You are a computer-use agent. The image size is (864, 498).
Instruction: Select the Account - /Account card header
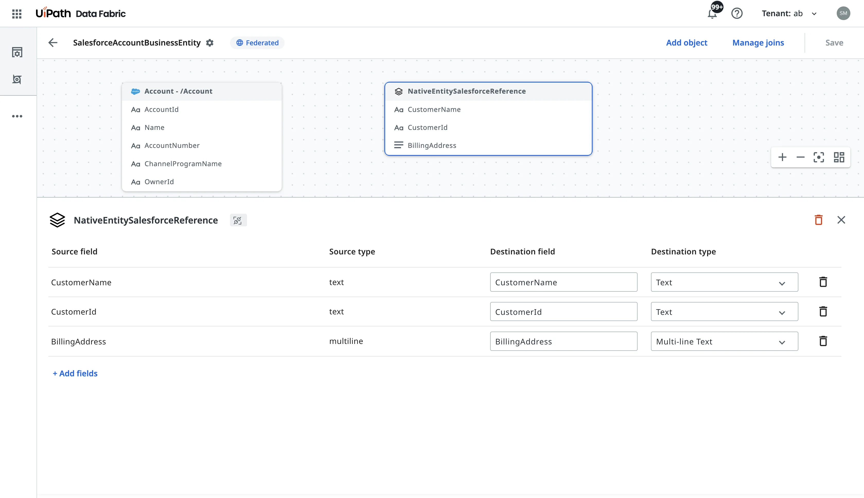pyautogui.click(x=202, y=91)
